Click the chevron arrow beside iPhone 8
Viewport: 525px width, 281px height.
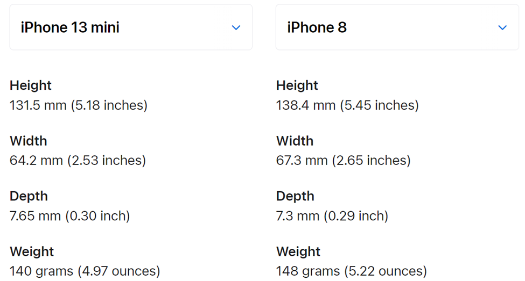click(502, 27)
